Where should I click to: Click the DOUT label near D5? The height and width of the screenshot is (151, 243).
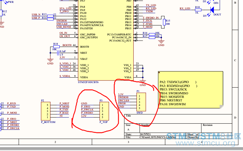217,15
